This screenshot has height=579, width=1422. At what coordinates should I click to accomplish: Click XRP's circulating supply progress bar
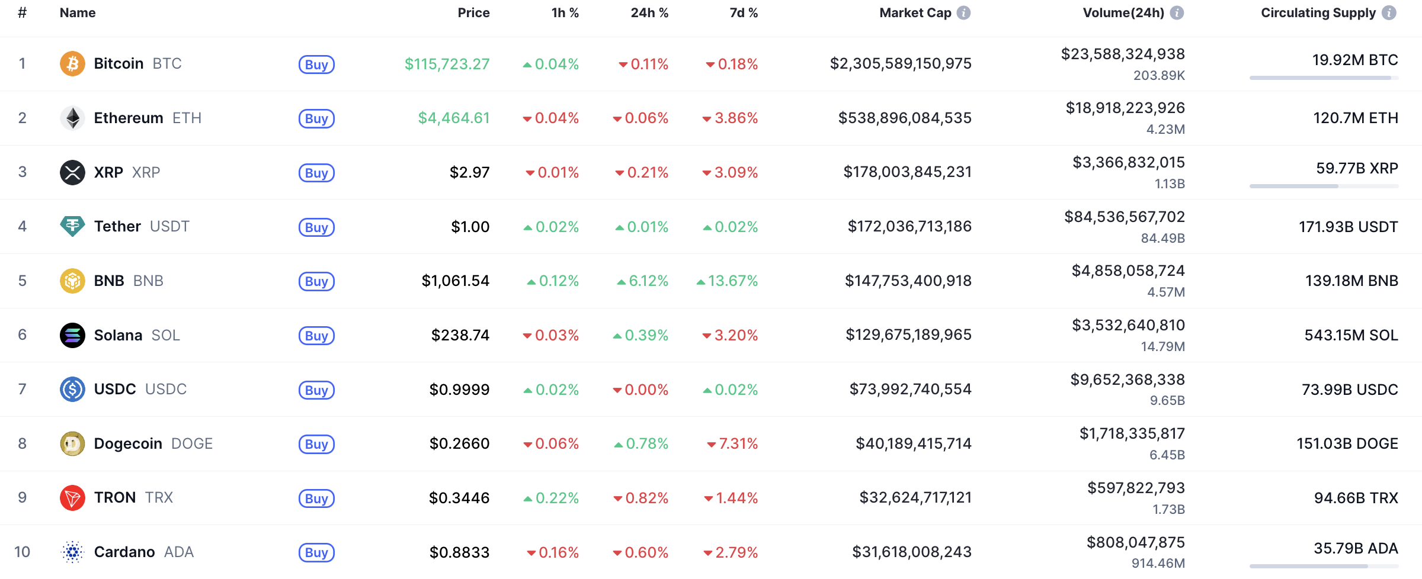coord(1324,186)
